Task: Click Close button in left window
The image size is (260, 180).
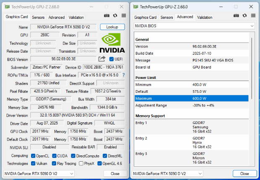Action: [115, 174]
